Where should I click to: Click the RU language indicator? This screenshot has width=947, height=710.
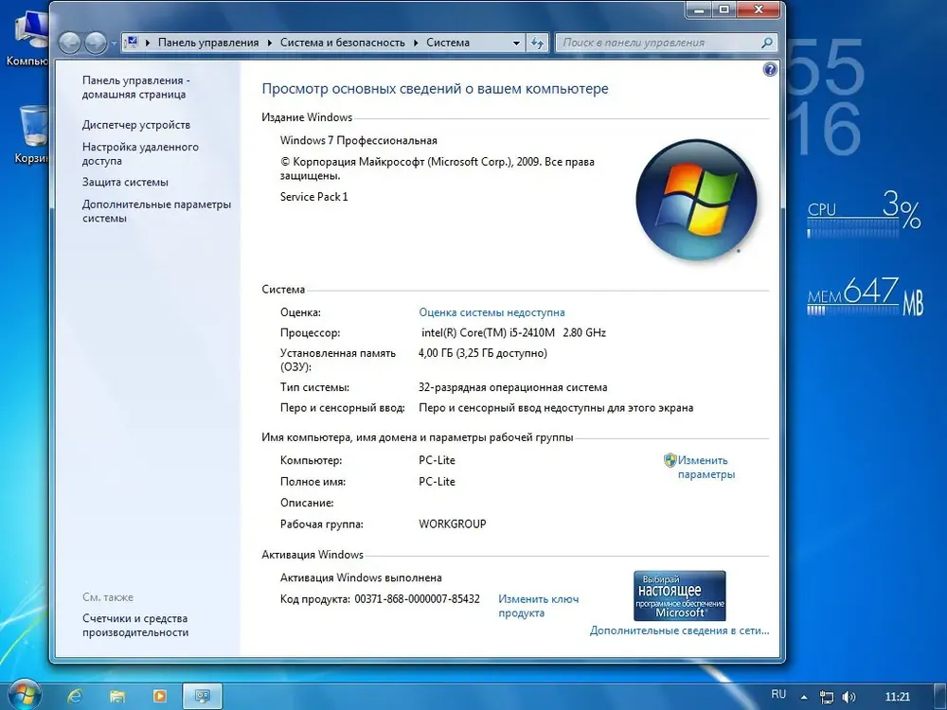pos(778,694)
